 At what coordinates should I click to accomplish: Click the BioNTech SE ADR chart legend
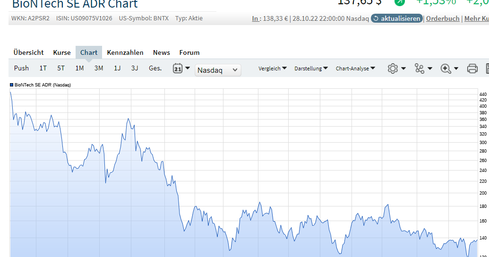click(x=43, y=85)
